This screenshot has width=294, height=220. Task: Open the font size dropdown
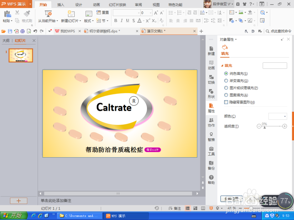151,13
